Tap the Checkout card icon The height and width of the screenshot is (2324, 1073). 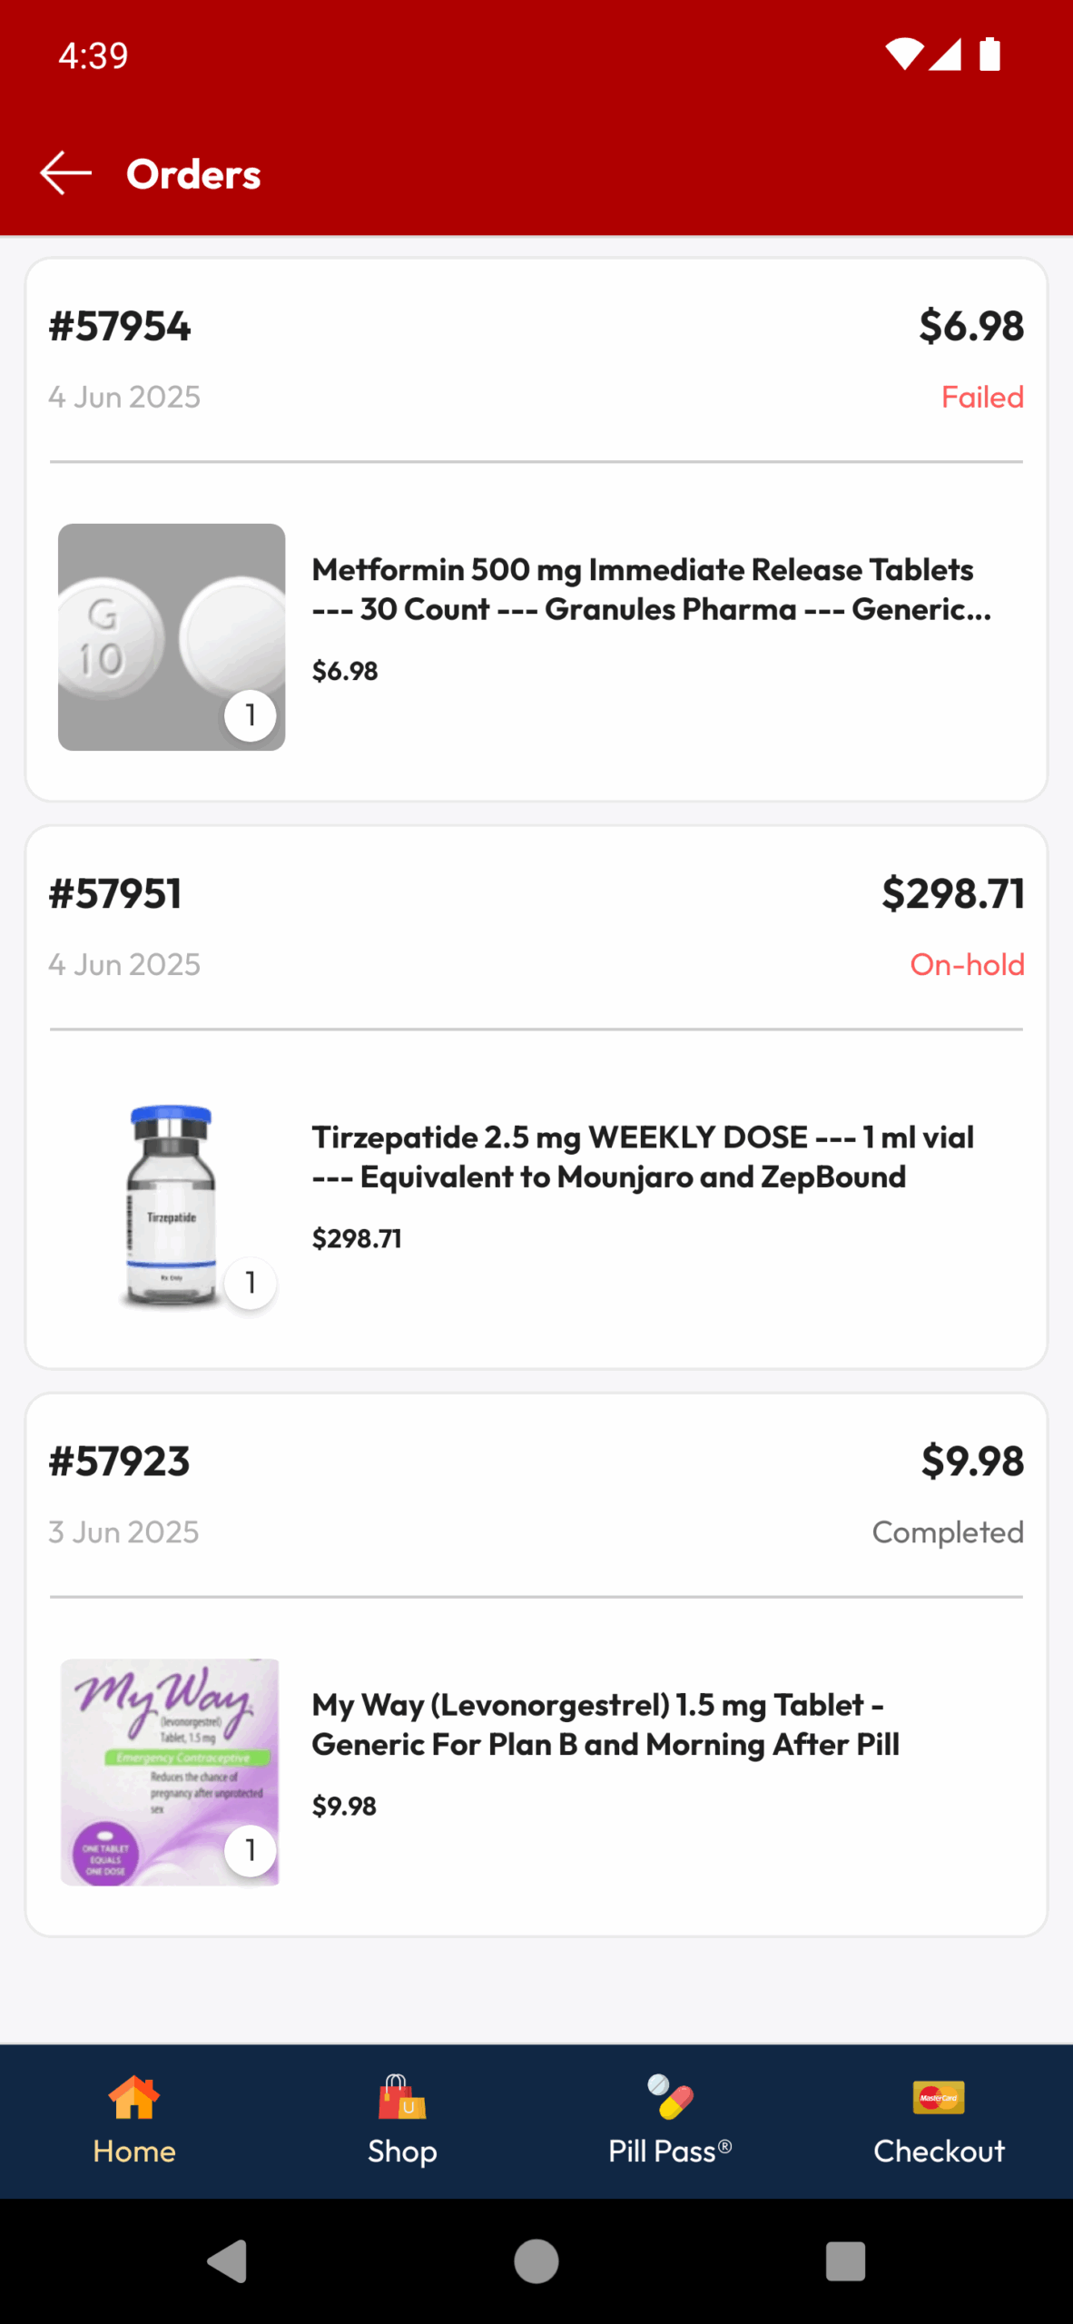pos(939,2097)
